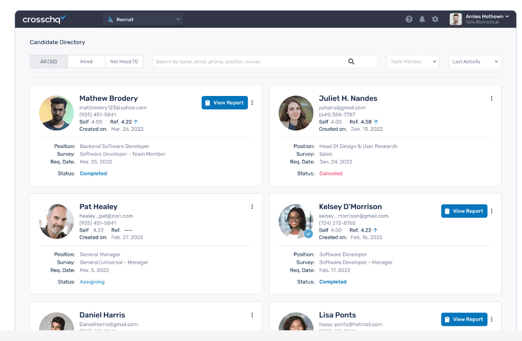The width and height of the screenshot is (522, 341).
Task: Click email julnans@gmail.com
Action: click(x=342, y=108)
